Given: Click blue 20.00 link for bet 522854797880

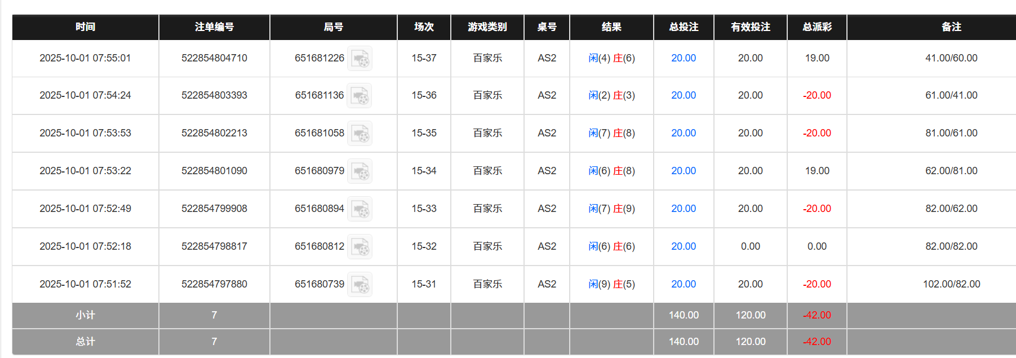Looking at the screenshot, I should coord(683,284).
